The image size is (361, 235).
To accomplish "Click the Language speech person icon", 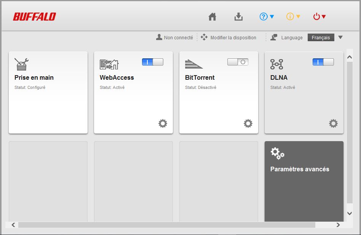I will (274, 37).
